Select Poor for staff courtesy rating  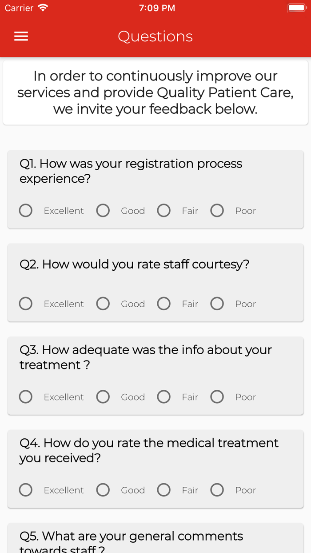(x=217, y=304)
